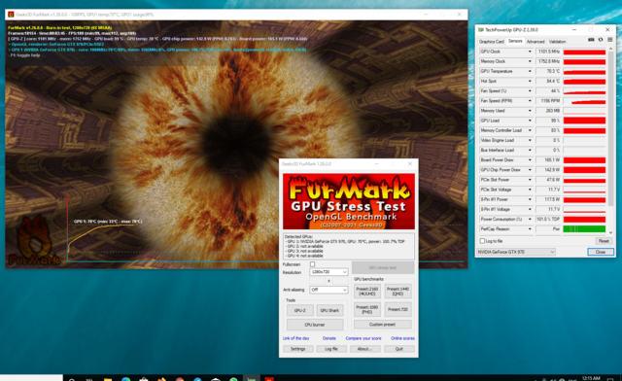
Task: Click the 84.4 °C Hot Spot value
Action: click(x=548, y=82)
